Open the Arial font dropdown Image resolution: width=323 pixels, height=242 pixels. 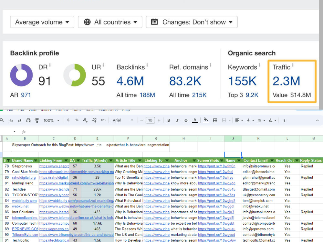tap(123, 120)
